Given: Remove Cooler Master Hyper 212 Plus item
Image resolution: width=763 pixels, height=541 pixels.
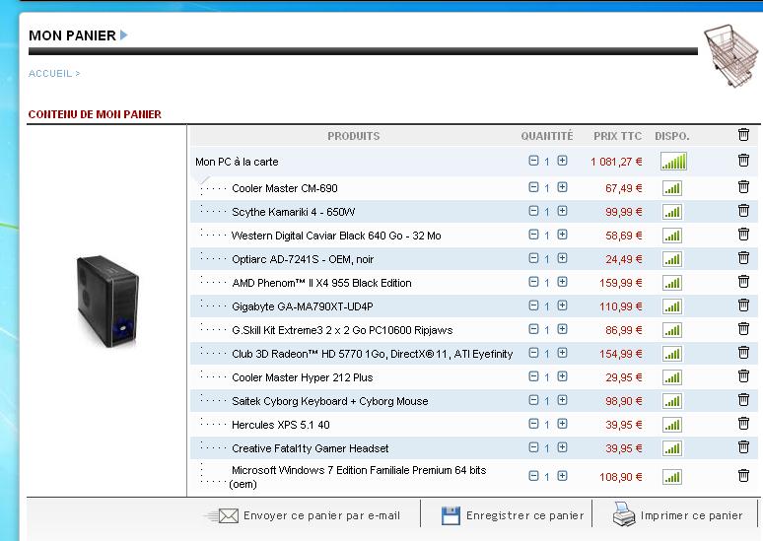Looking at the screenshot, I should click(743, 376).
